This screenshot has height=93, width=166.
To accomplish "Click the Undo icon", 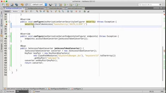I will 22,5.
